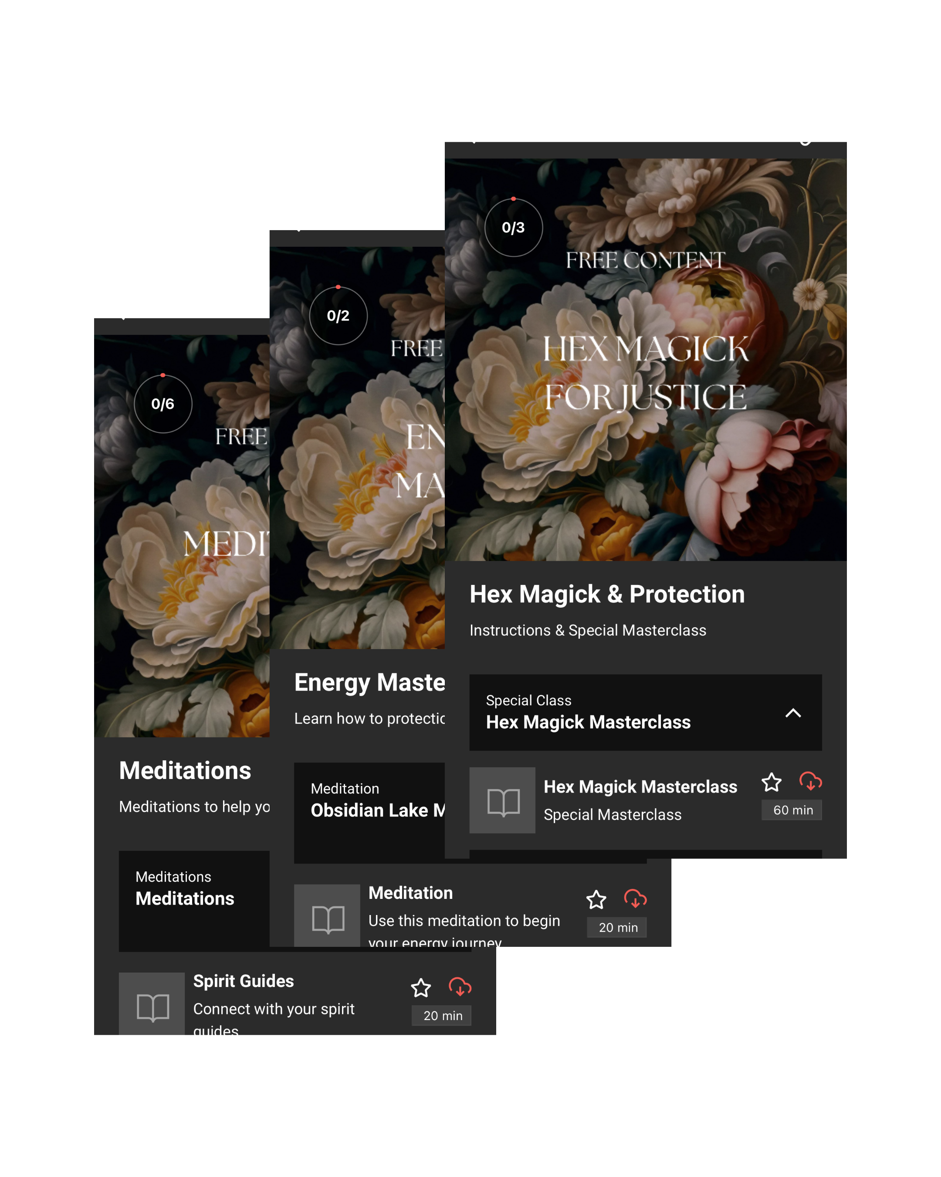Screen dimensions: 941x1177
Task: Select the Energy Mastery course title
Action: click(369, 682)
